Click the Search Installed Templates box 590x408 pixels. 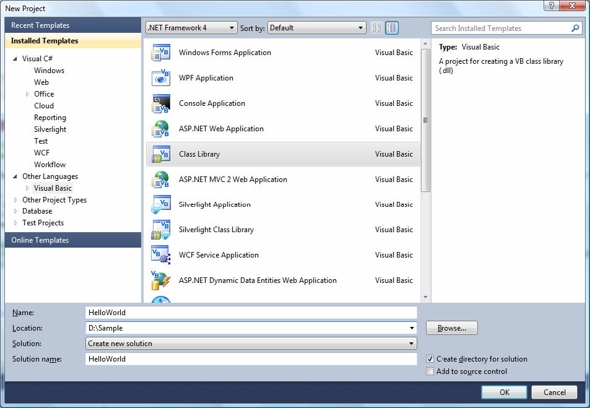[506, 28]
